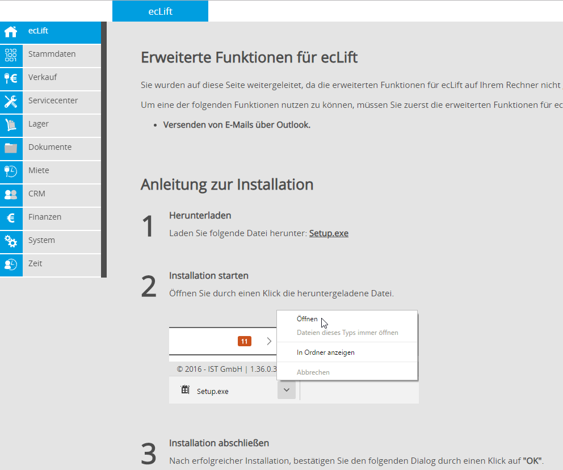
Task: Expand the Setup.exe download chevron dropdown
Action: coord(287,390)
